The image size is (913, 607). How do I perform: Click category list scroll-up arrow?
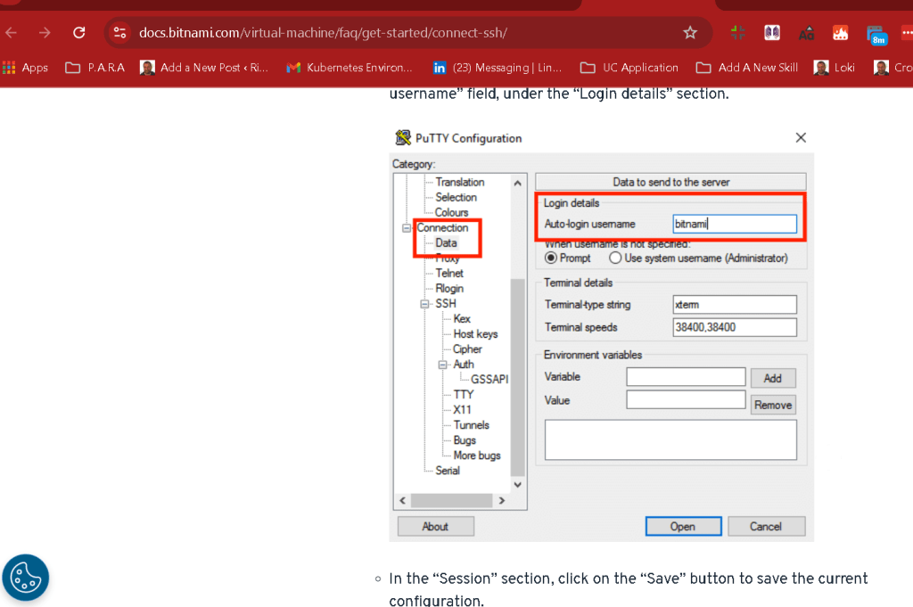(518, 183)
